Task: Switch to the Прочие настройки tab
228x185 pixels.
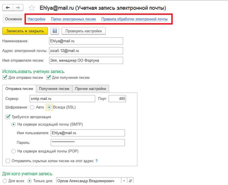Action: pyautogui.click(x=91, y=89)
